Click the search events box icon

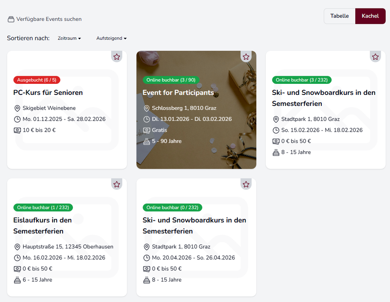(11, 19)
